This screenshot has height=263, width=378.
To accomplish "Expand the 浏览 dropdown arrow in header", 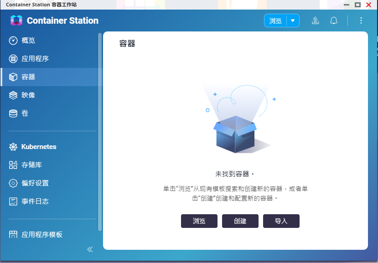I will [293, 21].
